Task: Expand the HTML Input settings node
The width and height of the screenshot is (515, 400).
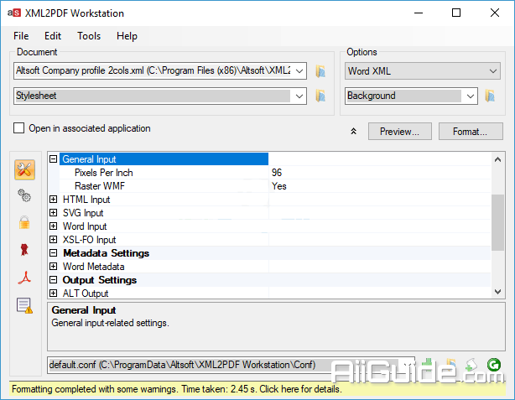Action: (x=54, y=200)
